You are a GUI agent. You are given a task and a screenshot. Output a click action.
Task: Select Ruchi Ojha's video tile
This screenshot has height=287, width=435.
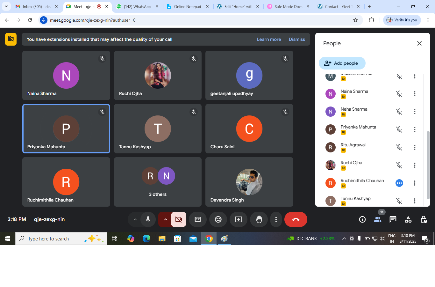click(158, 76)
